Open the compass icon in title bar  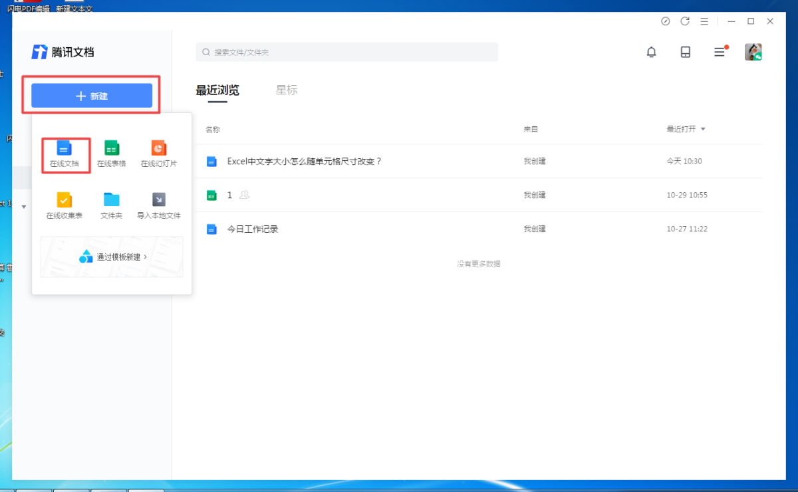[665, 21]
